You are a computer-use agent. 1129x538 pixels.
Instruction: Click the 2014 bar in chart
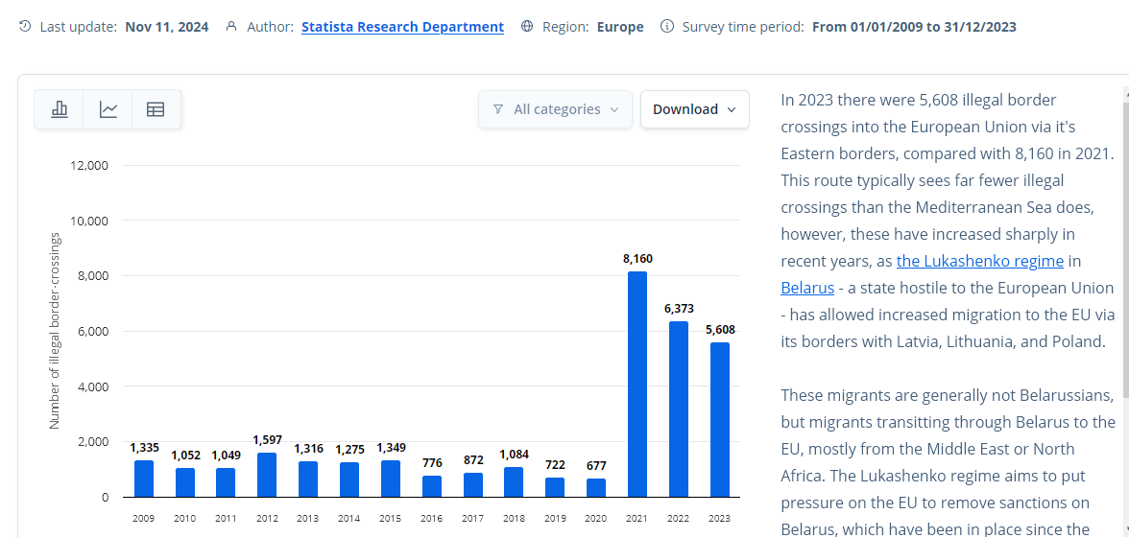[x=349, y=480]
